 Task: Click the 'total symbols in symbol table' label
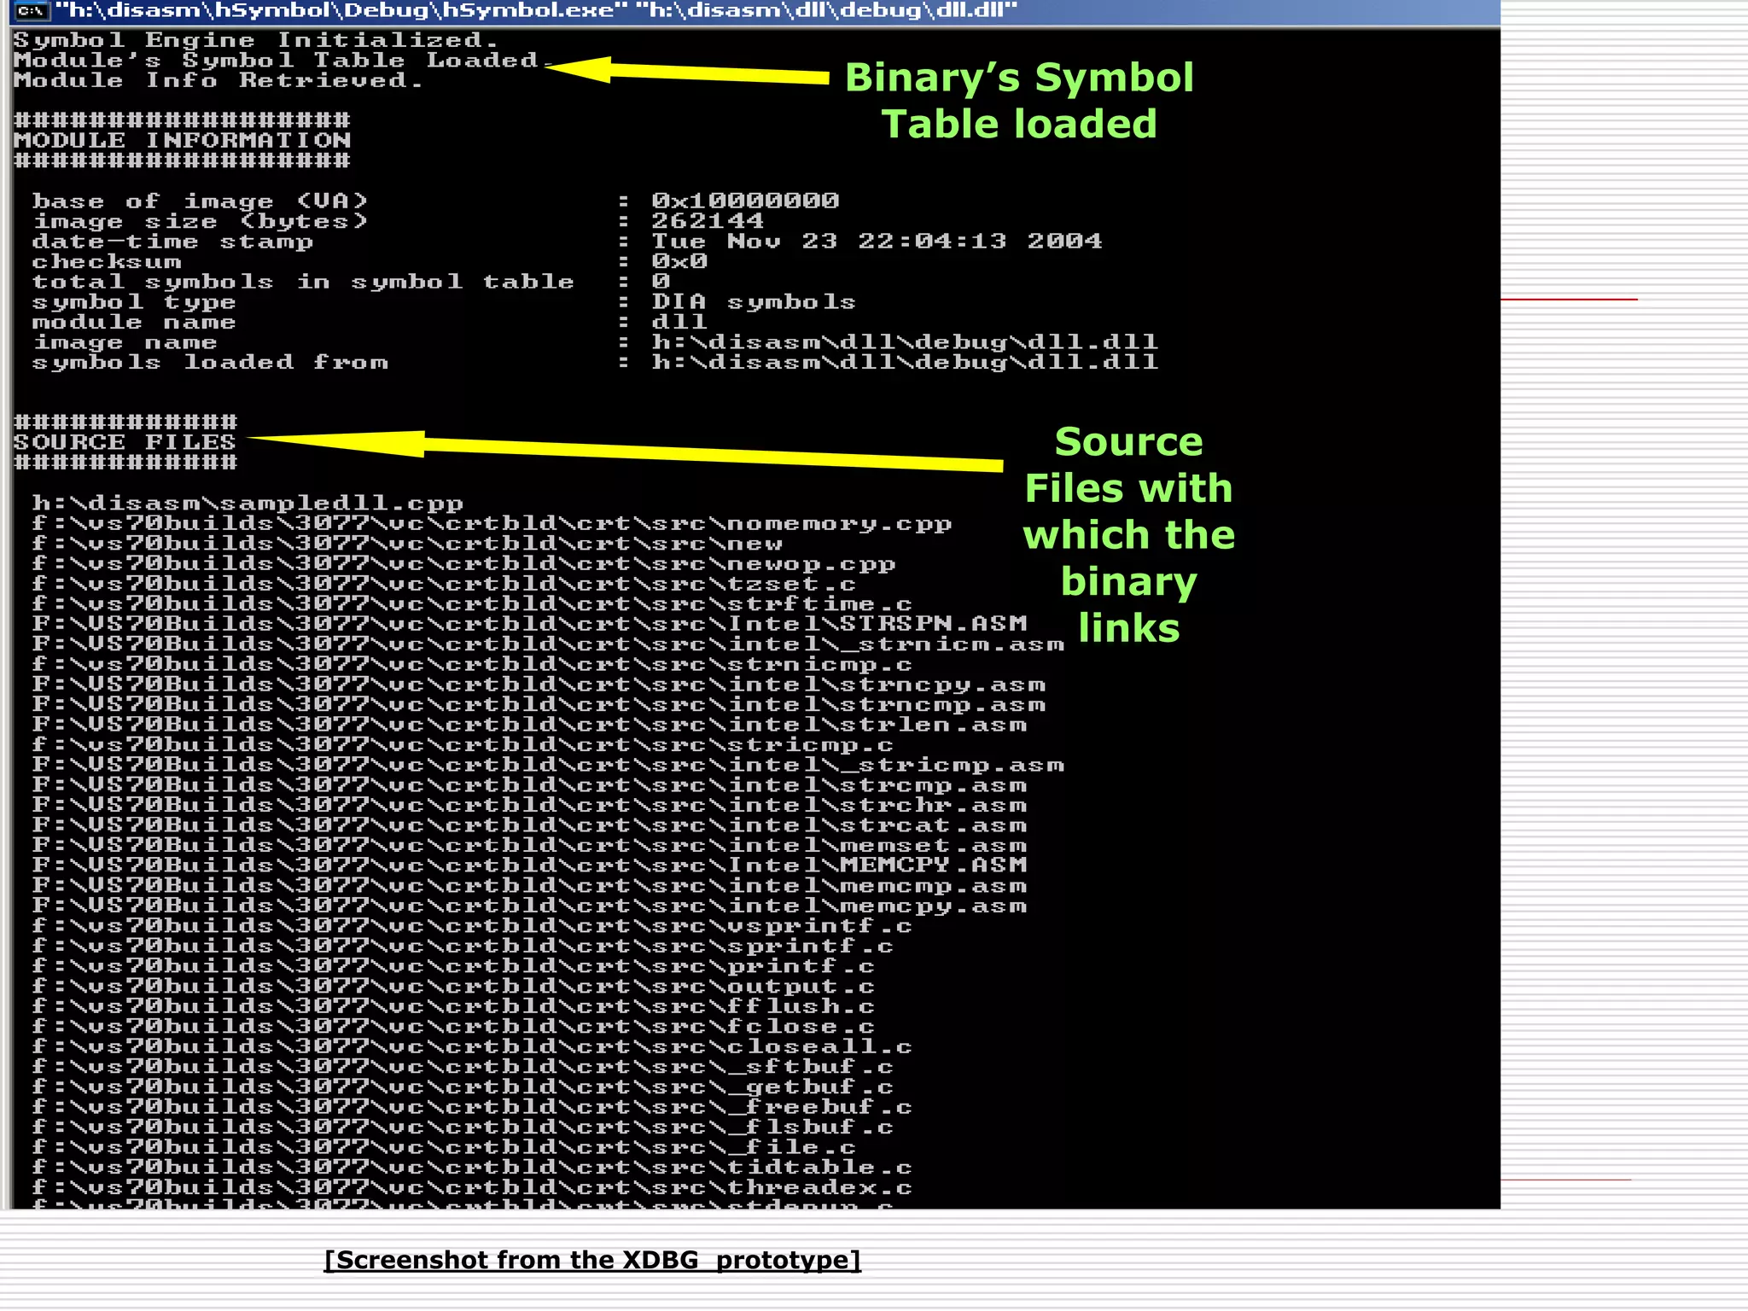coord(303,282)
